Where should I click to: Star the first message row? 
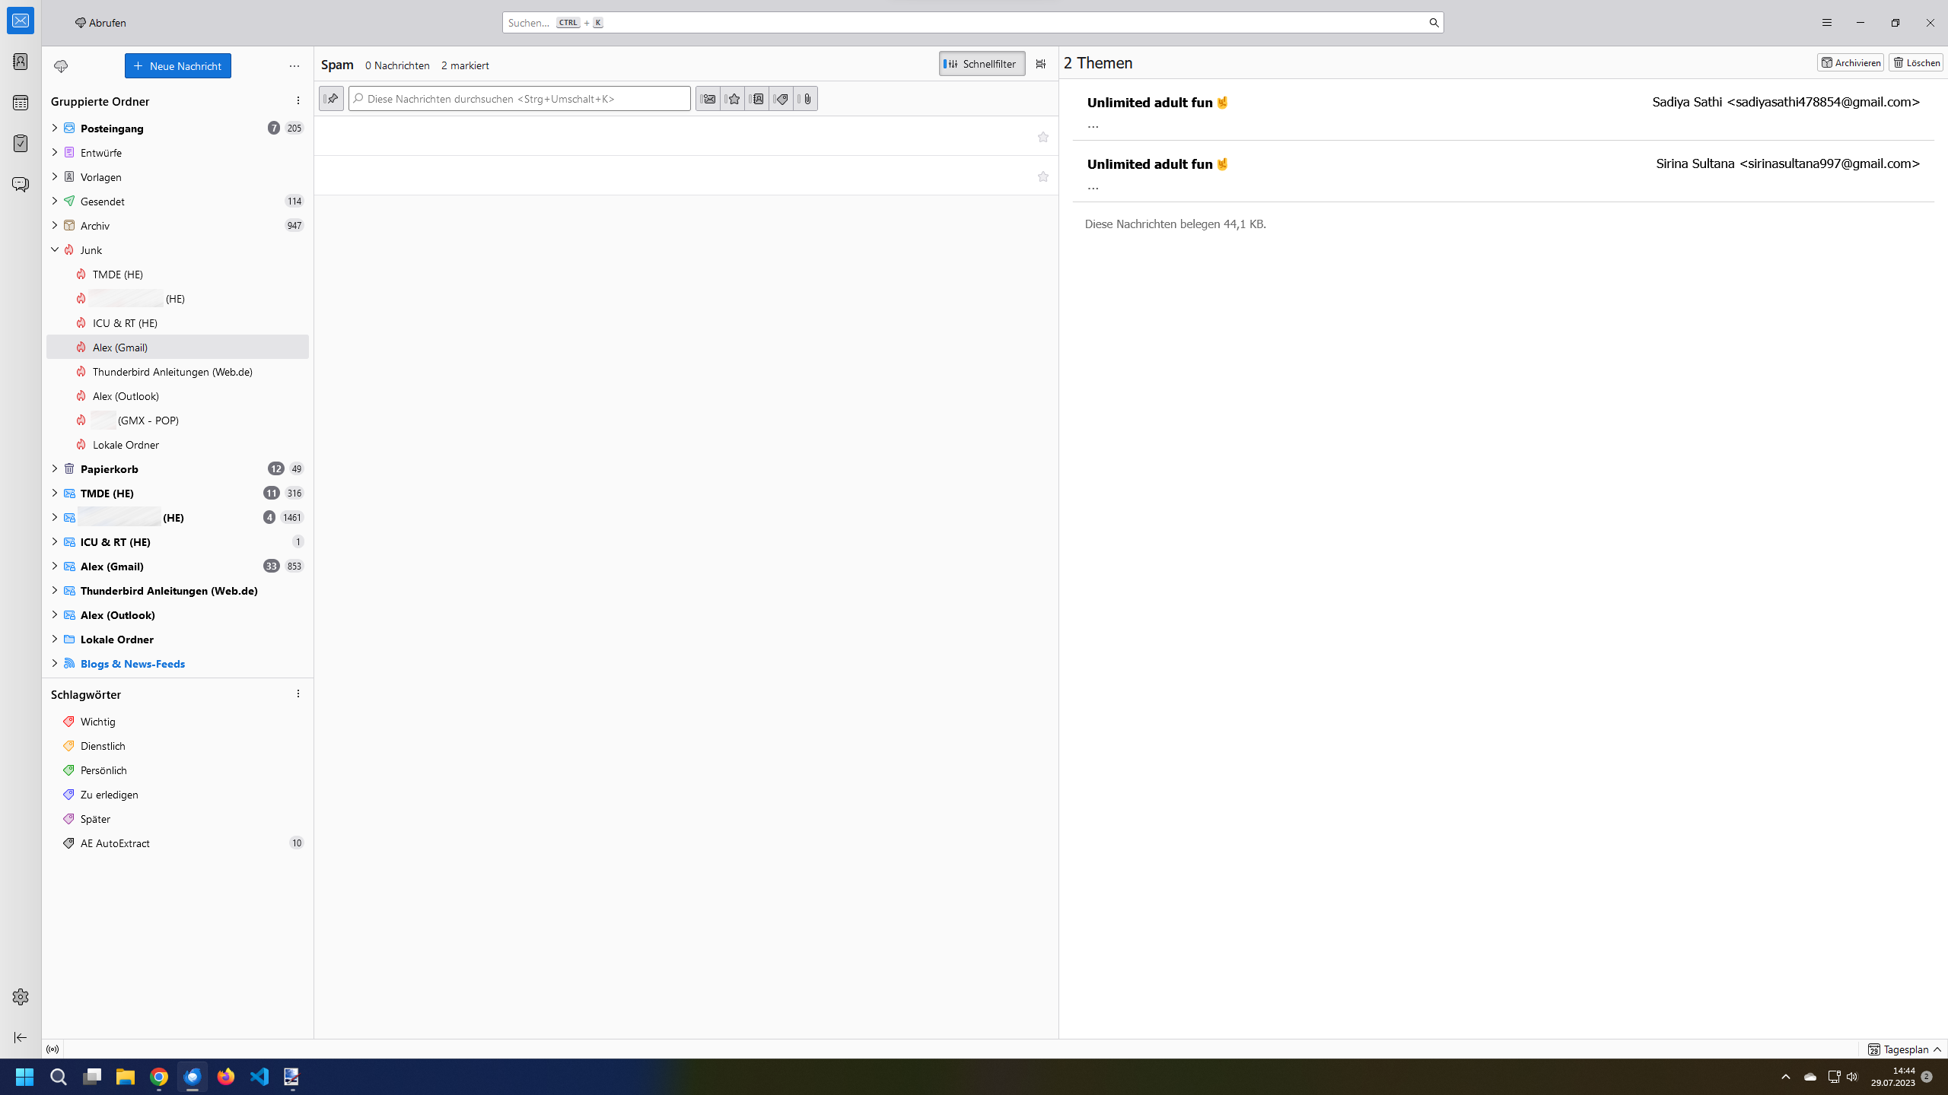point(1043,137)
